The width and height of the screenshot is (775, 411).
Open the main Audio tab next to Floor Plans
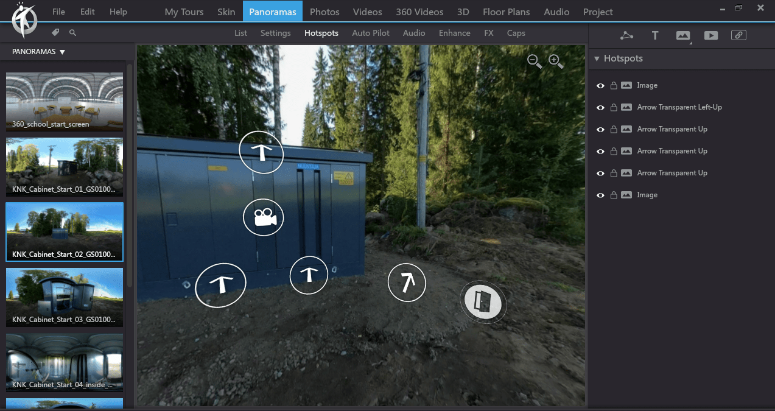click(x=556, y=12)
